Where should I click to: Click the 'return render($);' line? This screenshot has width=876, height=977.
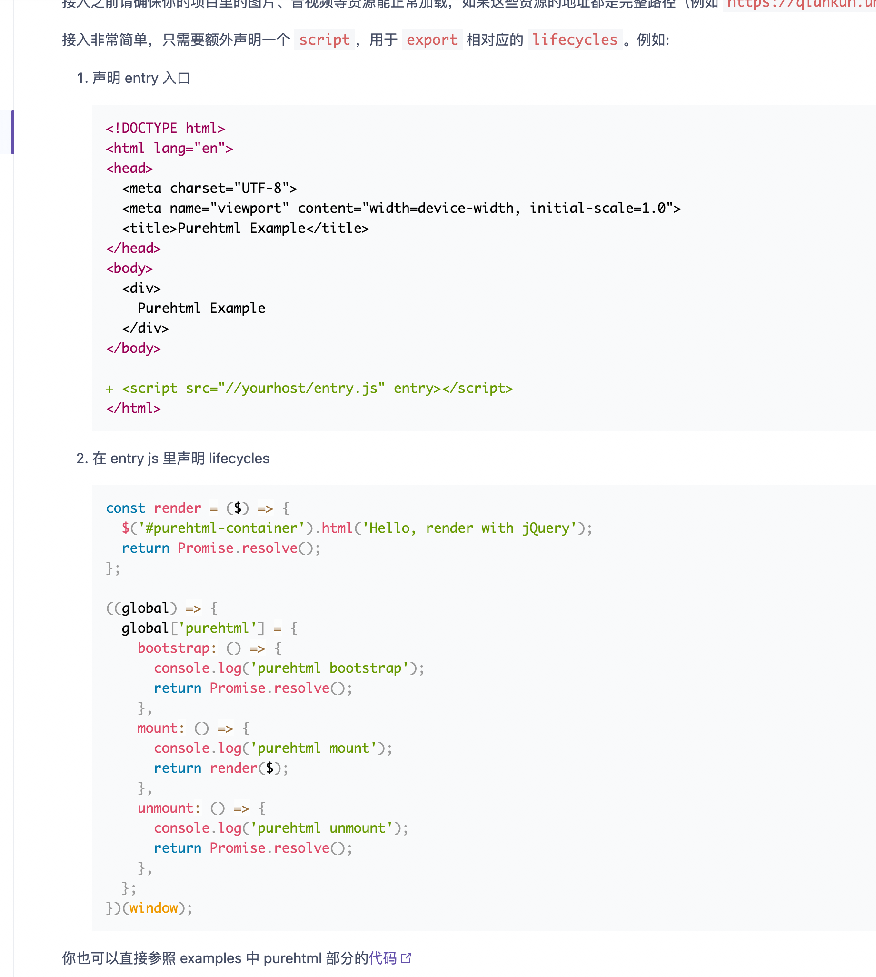click(221, 768)
